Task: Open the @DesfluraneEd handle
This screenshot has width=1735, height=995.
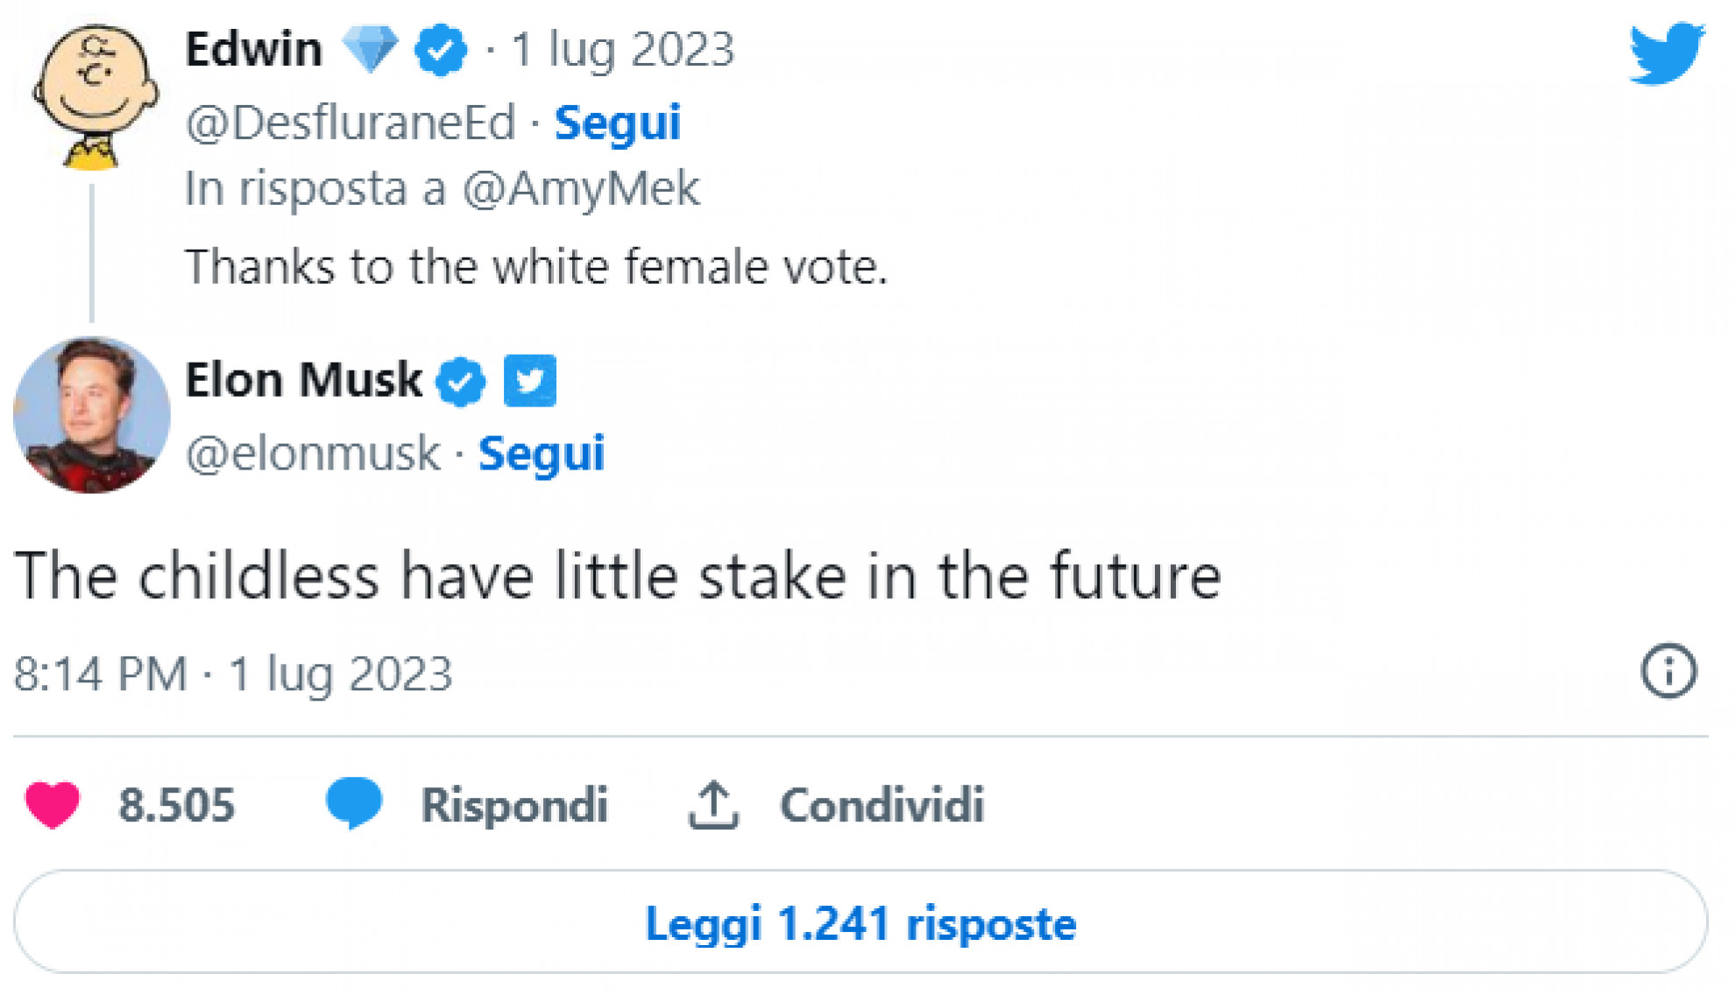Action: (x=351, y=123)
